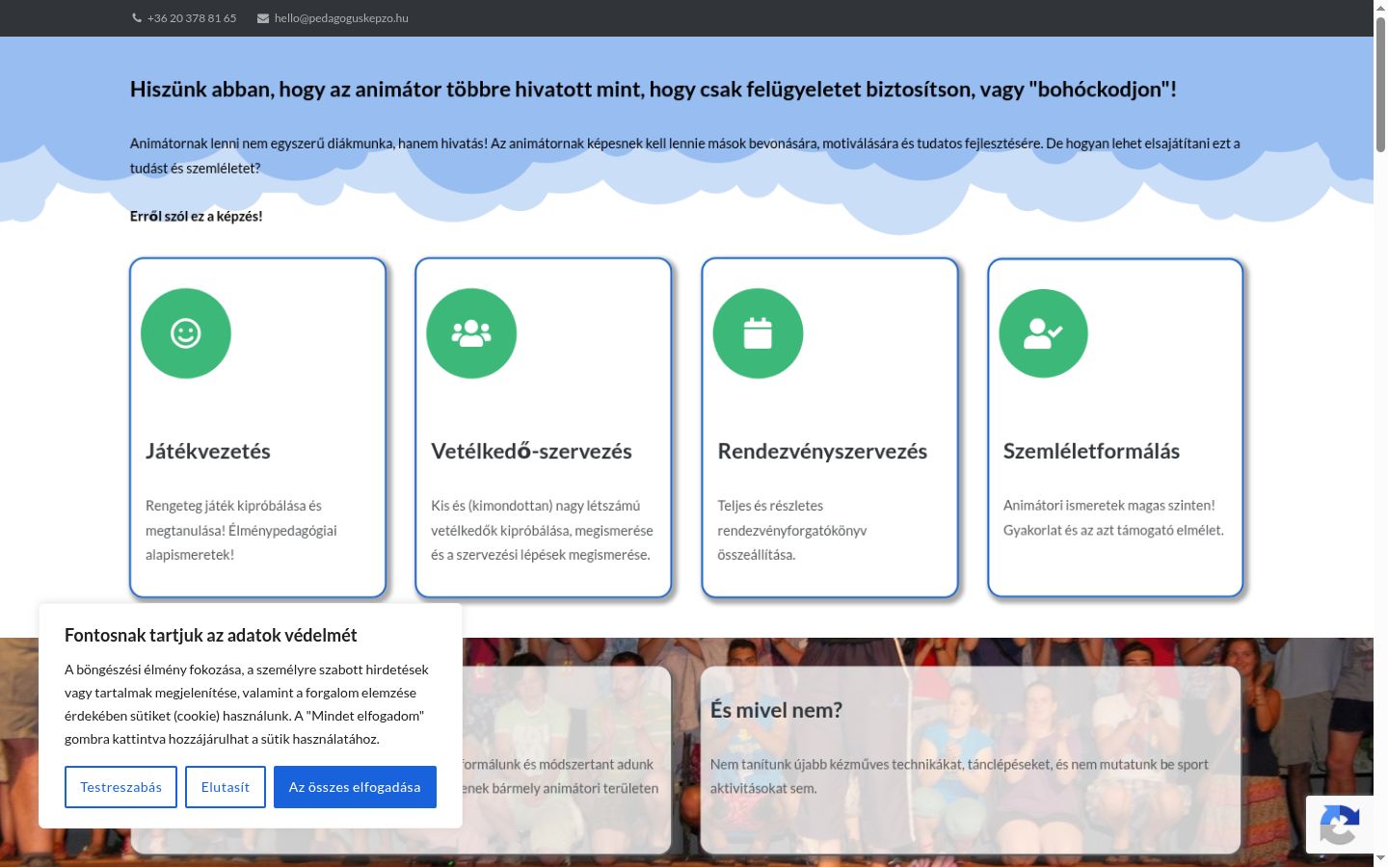The height and width of the screenshot is (867, 1388).
Task: Click the user-check Szemléletformálás icon
Action: click(1043, 333)
